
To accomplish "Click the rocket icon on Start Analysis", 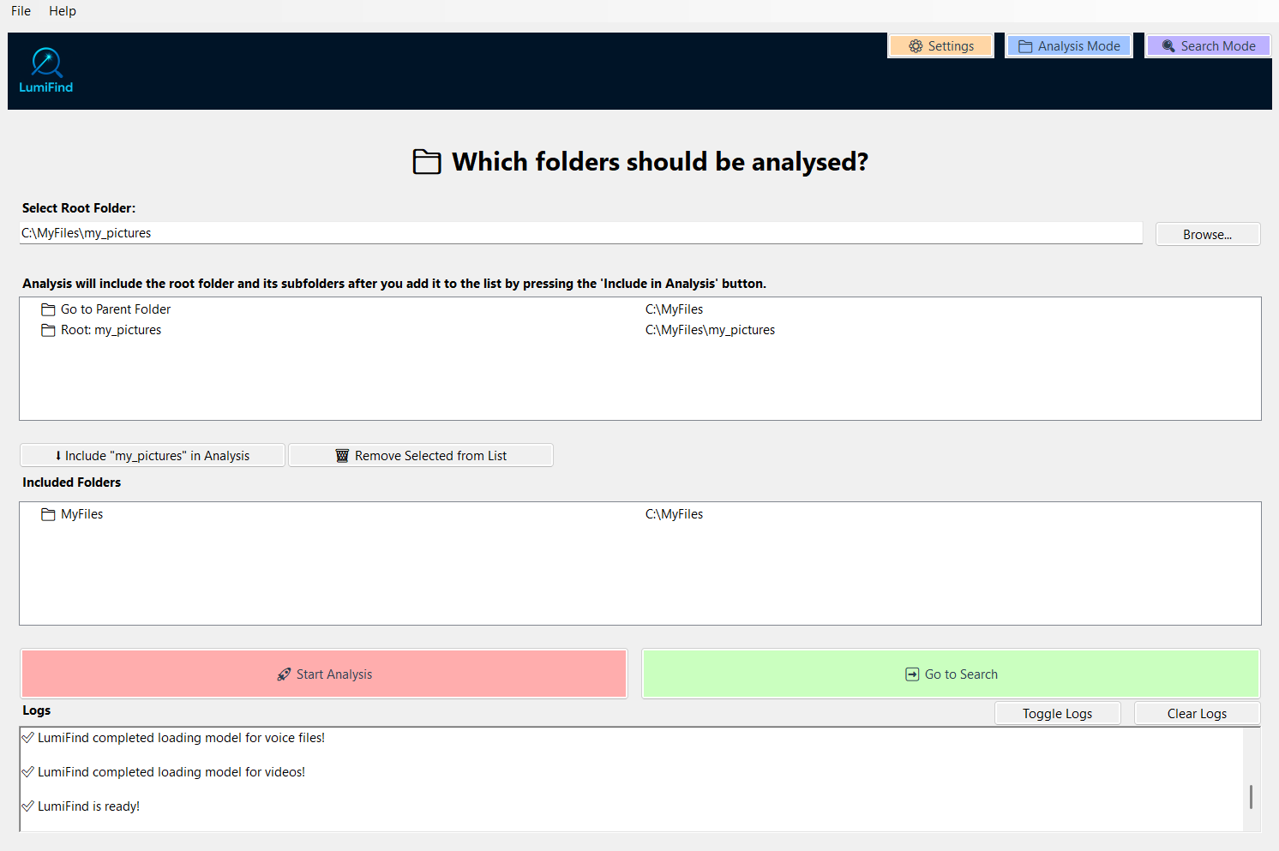I will [284, 674].
